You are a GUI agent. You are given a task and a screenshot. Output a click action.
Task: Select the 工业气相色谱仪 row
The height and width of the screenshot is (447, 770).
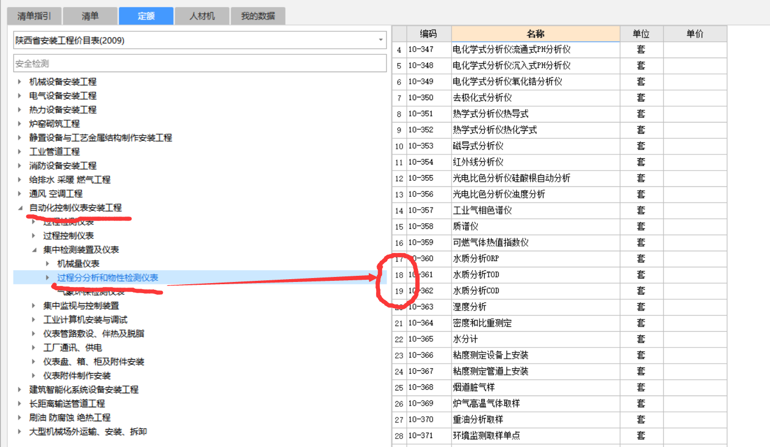(x=560, y=211)
